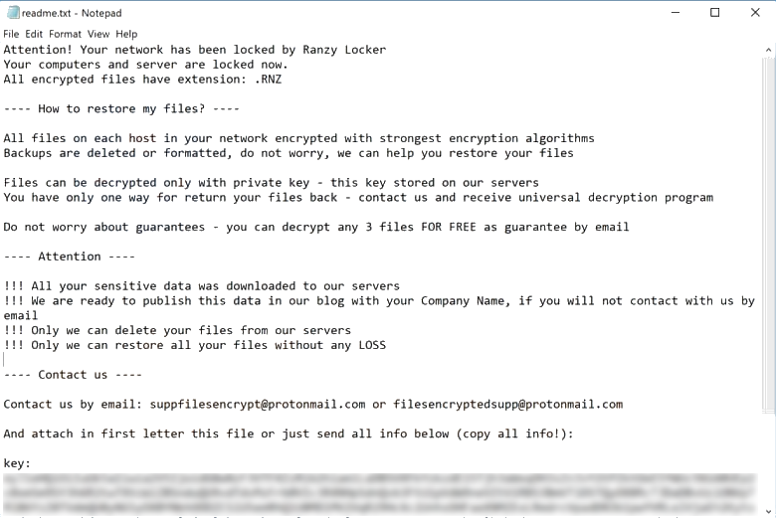The width and height of the screenshot is (776, 518).
Task: Click the 'Contact us' heading line
Action: point(73,375)
